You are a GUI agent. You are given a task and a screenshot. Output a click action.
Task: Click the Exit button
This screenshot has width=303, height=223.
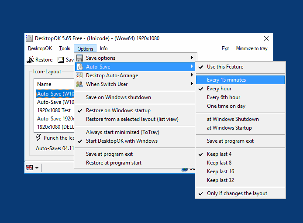point(225,48)
